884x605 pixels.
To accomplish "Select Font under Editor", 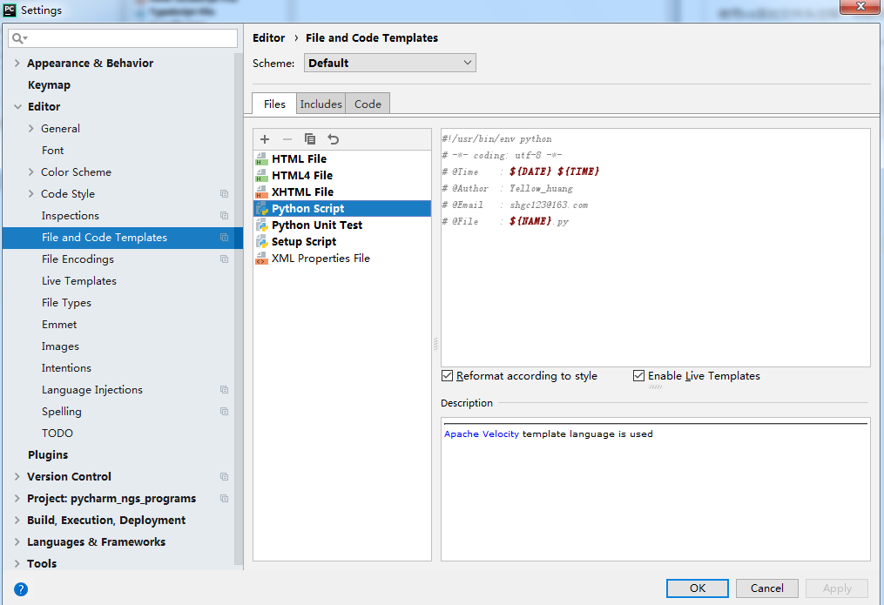I will tap(52, 151).
